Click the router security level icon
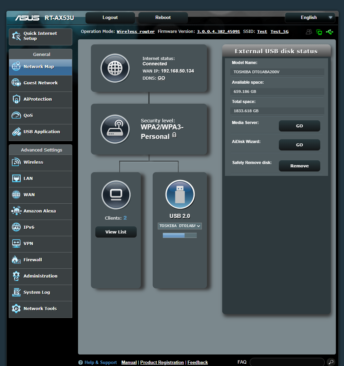This screenshot has height=366, width=344. [x=115, y=129]
